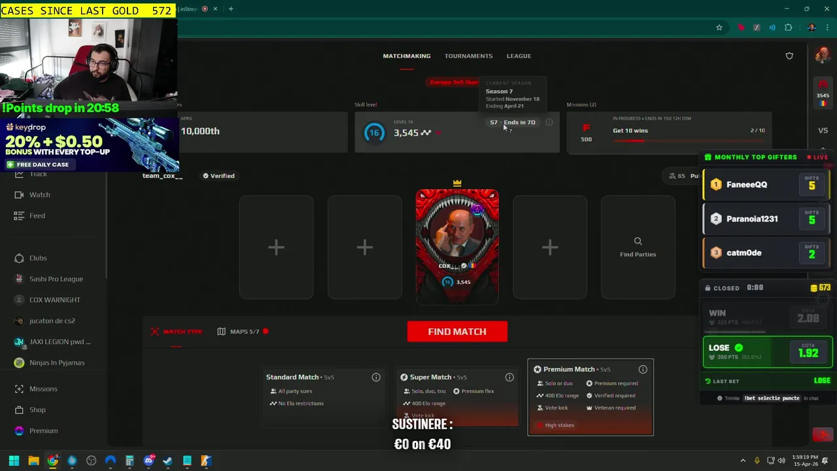This screenshot has height=471, width=837.
Task: Switch to the League tab
Action: 519,56
